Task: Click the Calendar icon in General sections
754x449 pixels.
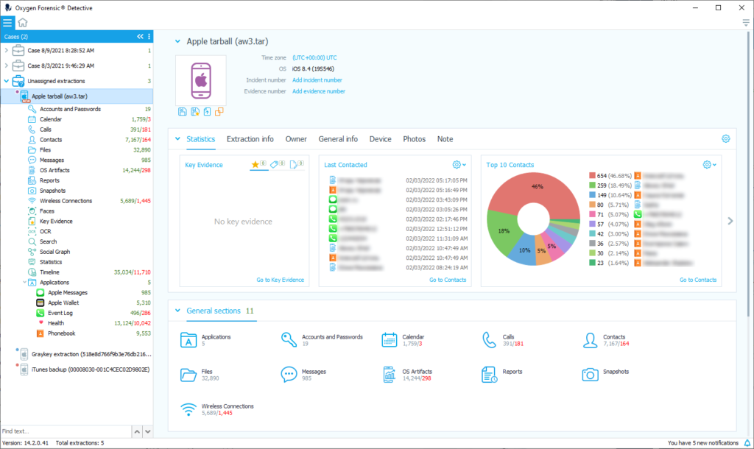Action: click(389, 340)
